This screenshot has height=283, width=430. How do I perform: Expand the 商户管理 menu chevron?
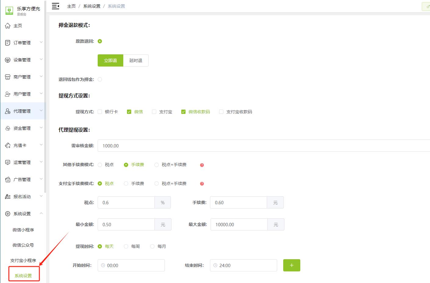tap(41, 76)
